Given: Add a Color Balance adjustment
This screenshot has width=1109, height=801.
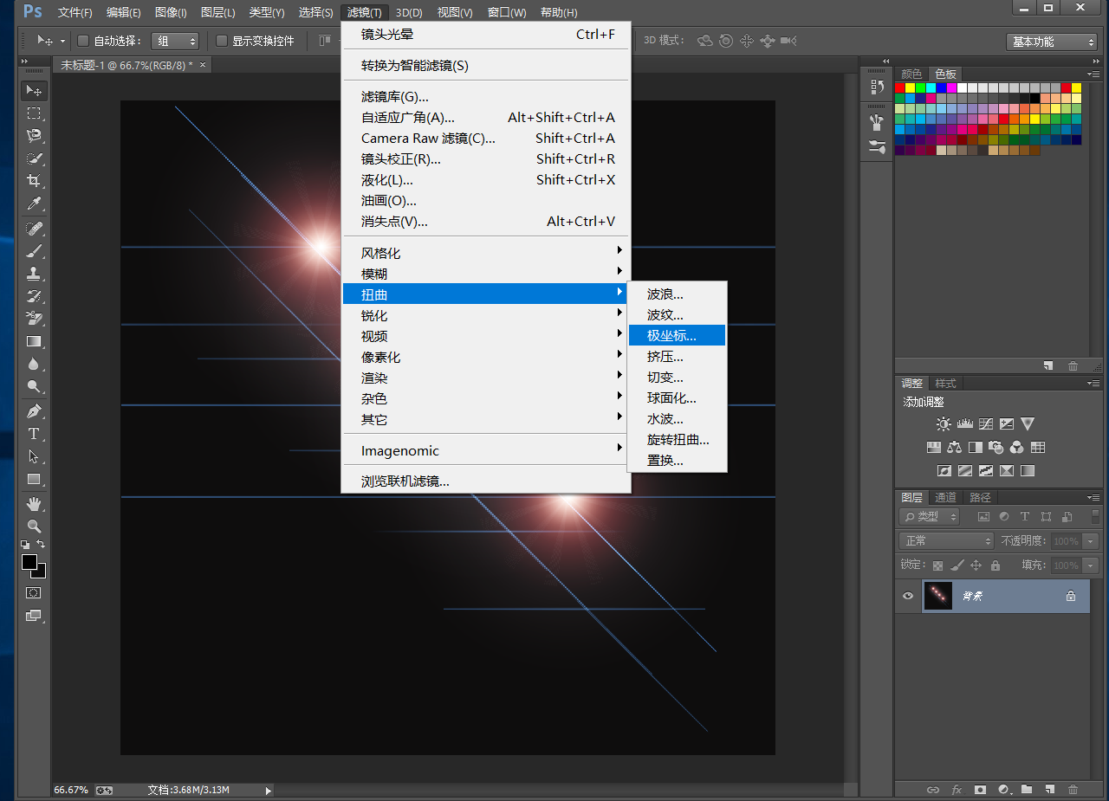Looking at the screenshot, I should [x=954, y=448].
